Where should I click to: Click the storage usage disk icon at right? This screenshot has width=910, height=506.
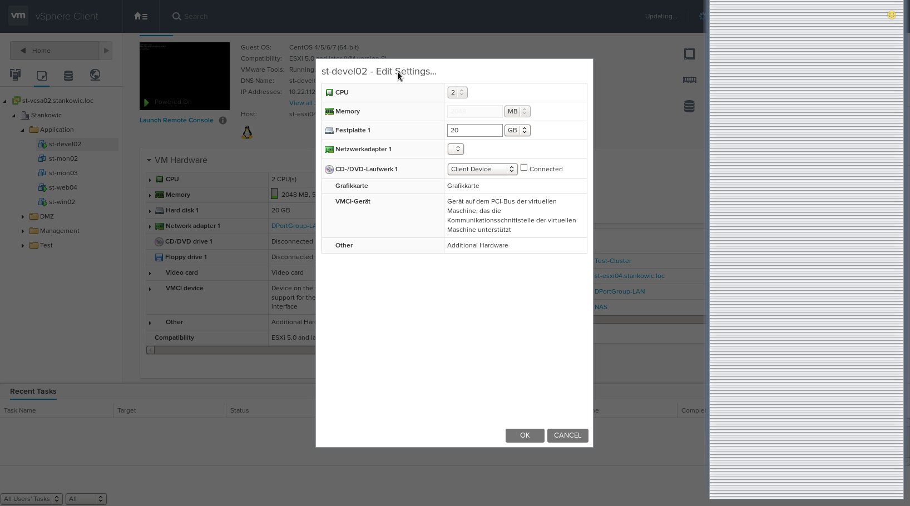(689, 106)
